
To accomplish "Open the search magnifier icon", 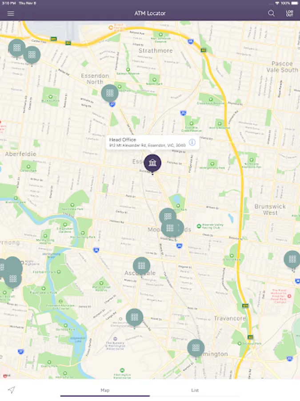I will 271,13.
